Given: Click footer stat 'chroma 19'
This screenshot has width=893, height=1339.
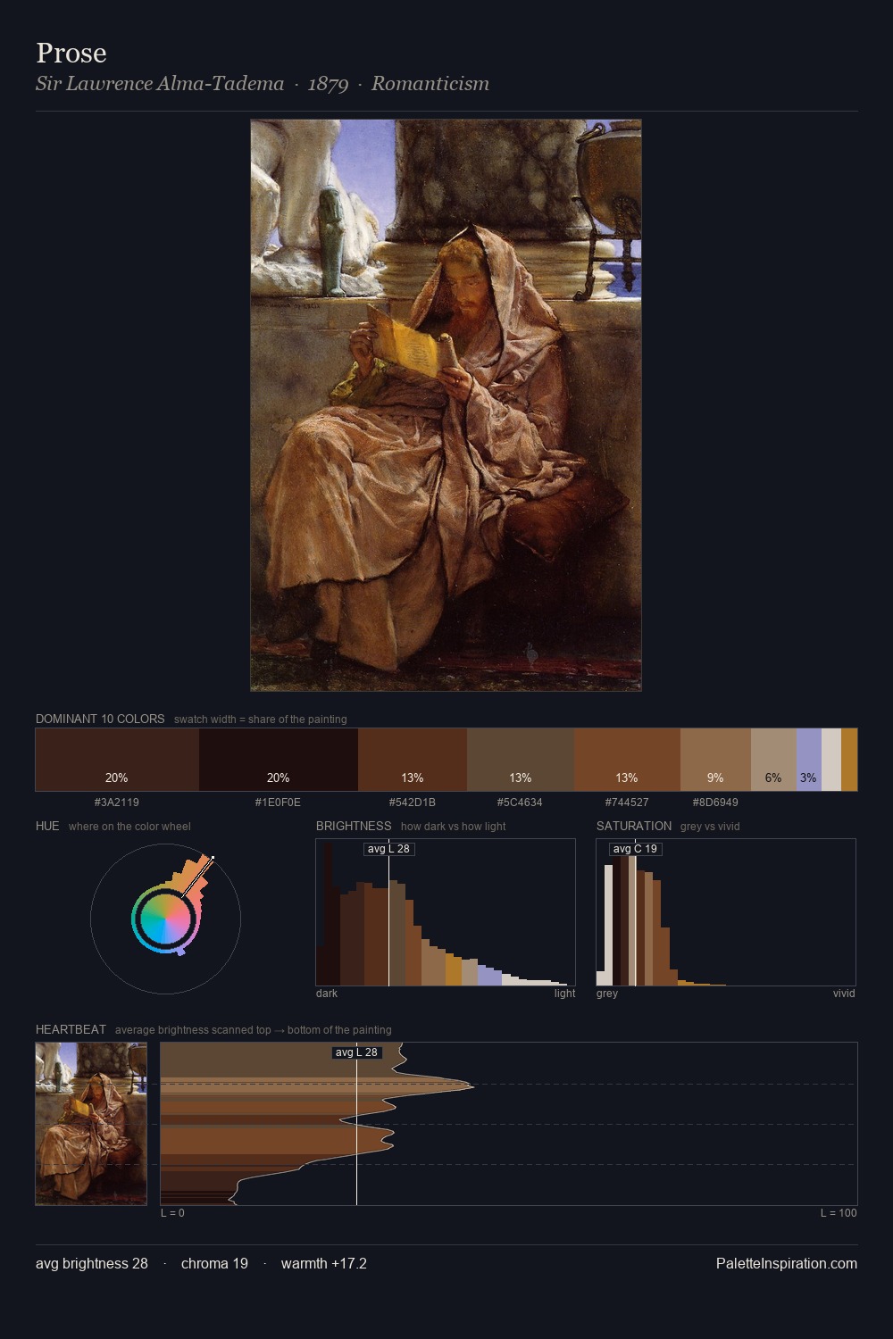Looking at the screenshot, I should coord(214,1263).
